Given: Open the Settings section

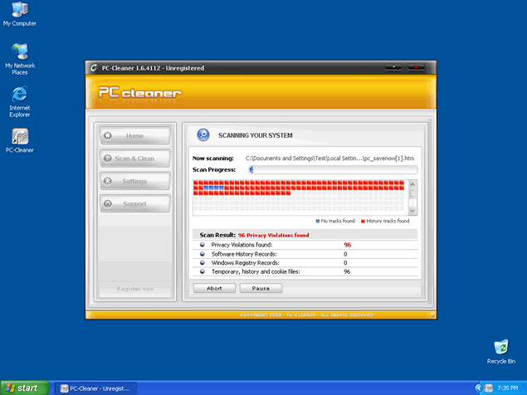Looking at the screenshot, I should [x=134, y=181].
